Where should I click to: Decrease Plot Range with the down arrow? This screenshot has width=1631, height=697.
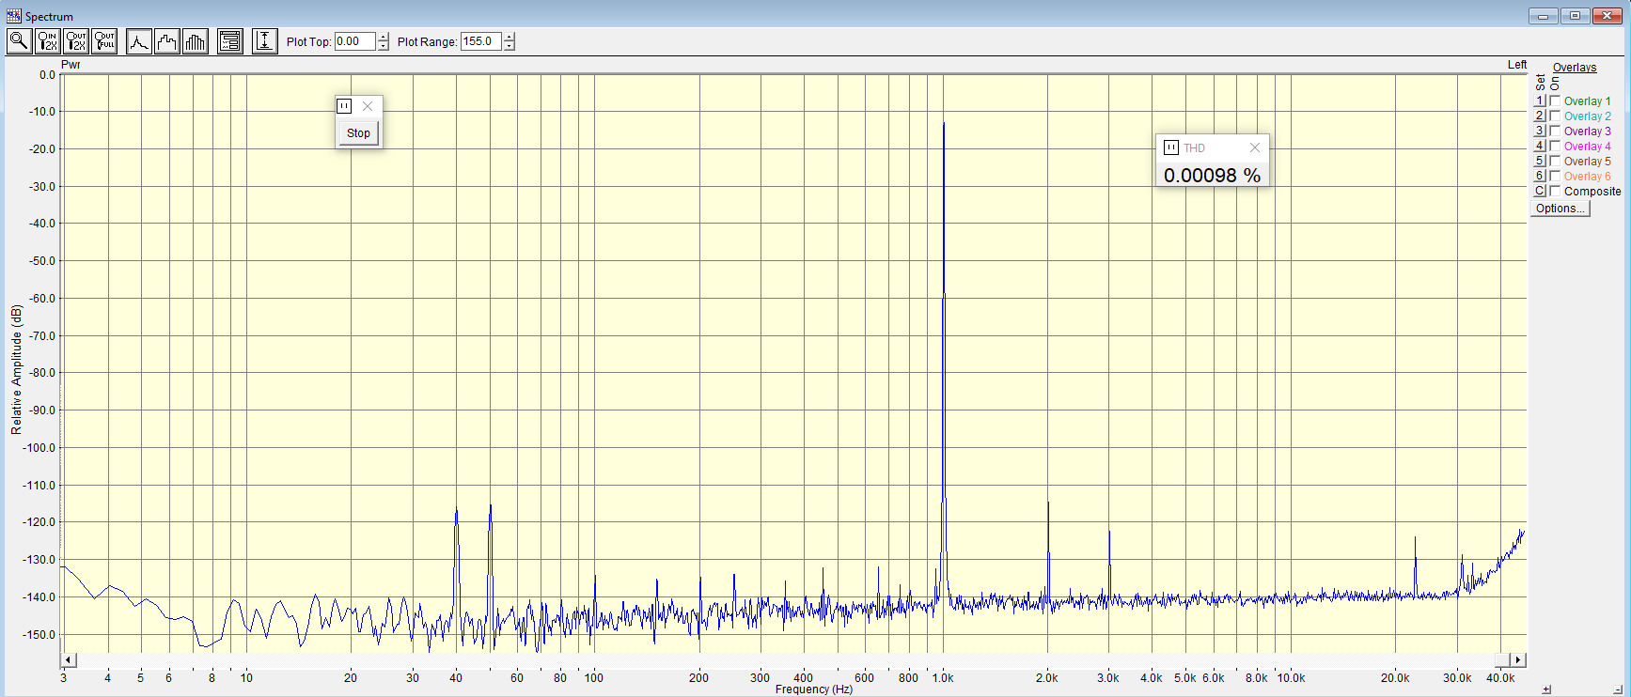(510, 46)
